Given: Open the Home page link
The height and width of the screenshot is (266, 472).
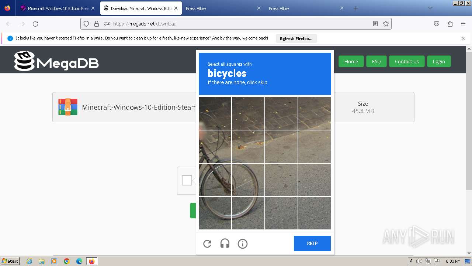Looking at the screenshot, I should (351, 61).
